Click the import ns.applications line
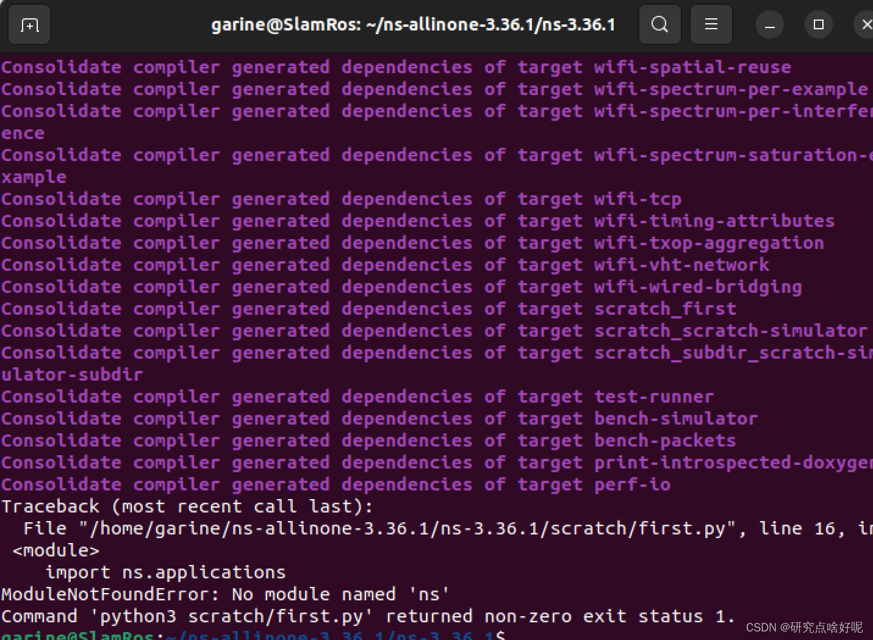 tap(165, 572)
